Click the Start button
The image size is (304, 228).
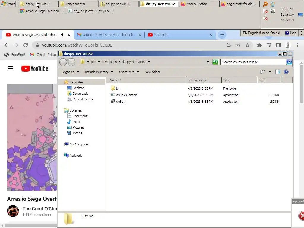tap(8, 4)
